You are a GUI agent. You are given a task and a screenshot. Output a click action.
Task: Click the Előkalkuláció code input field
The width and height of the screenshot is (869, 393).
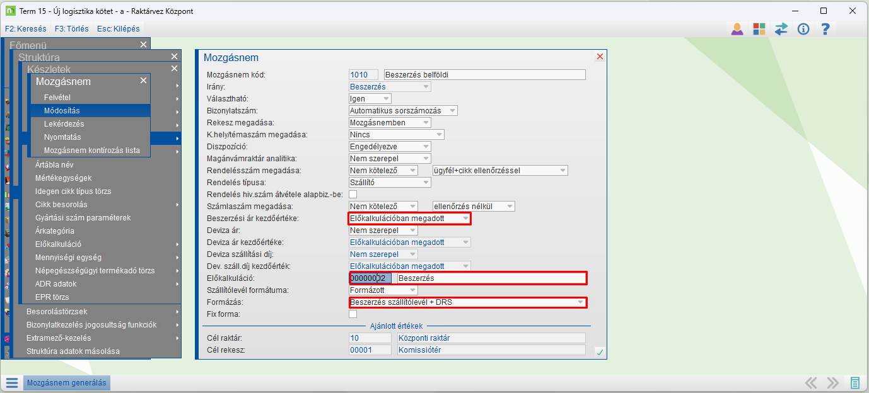pos(370,278)
